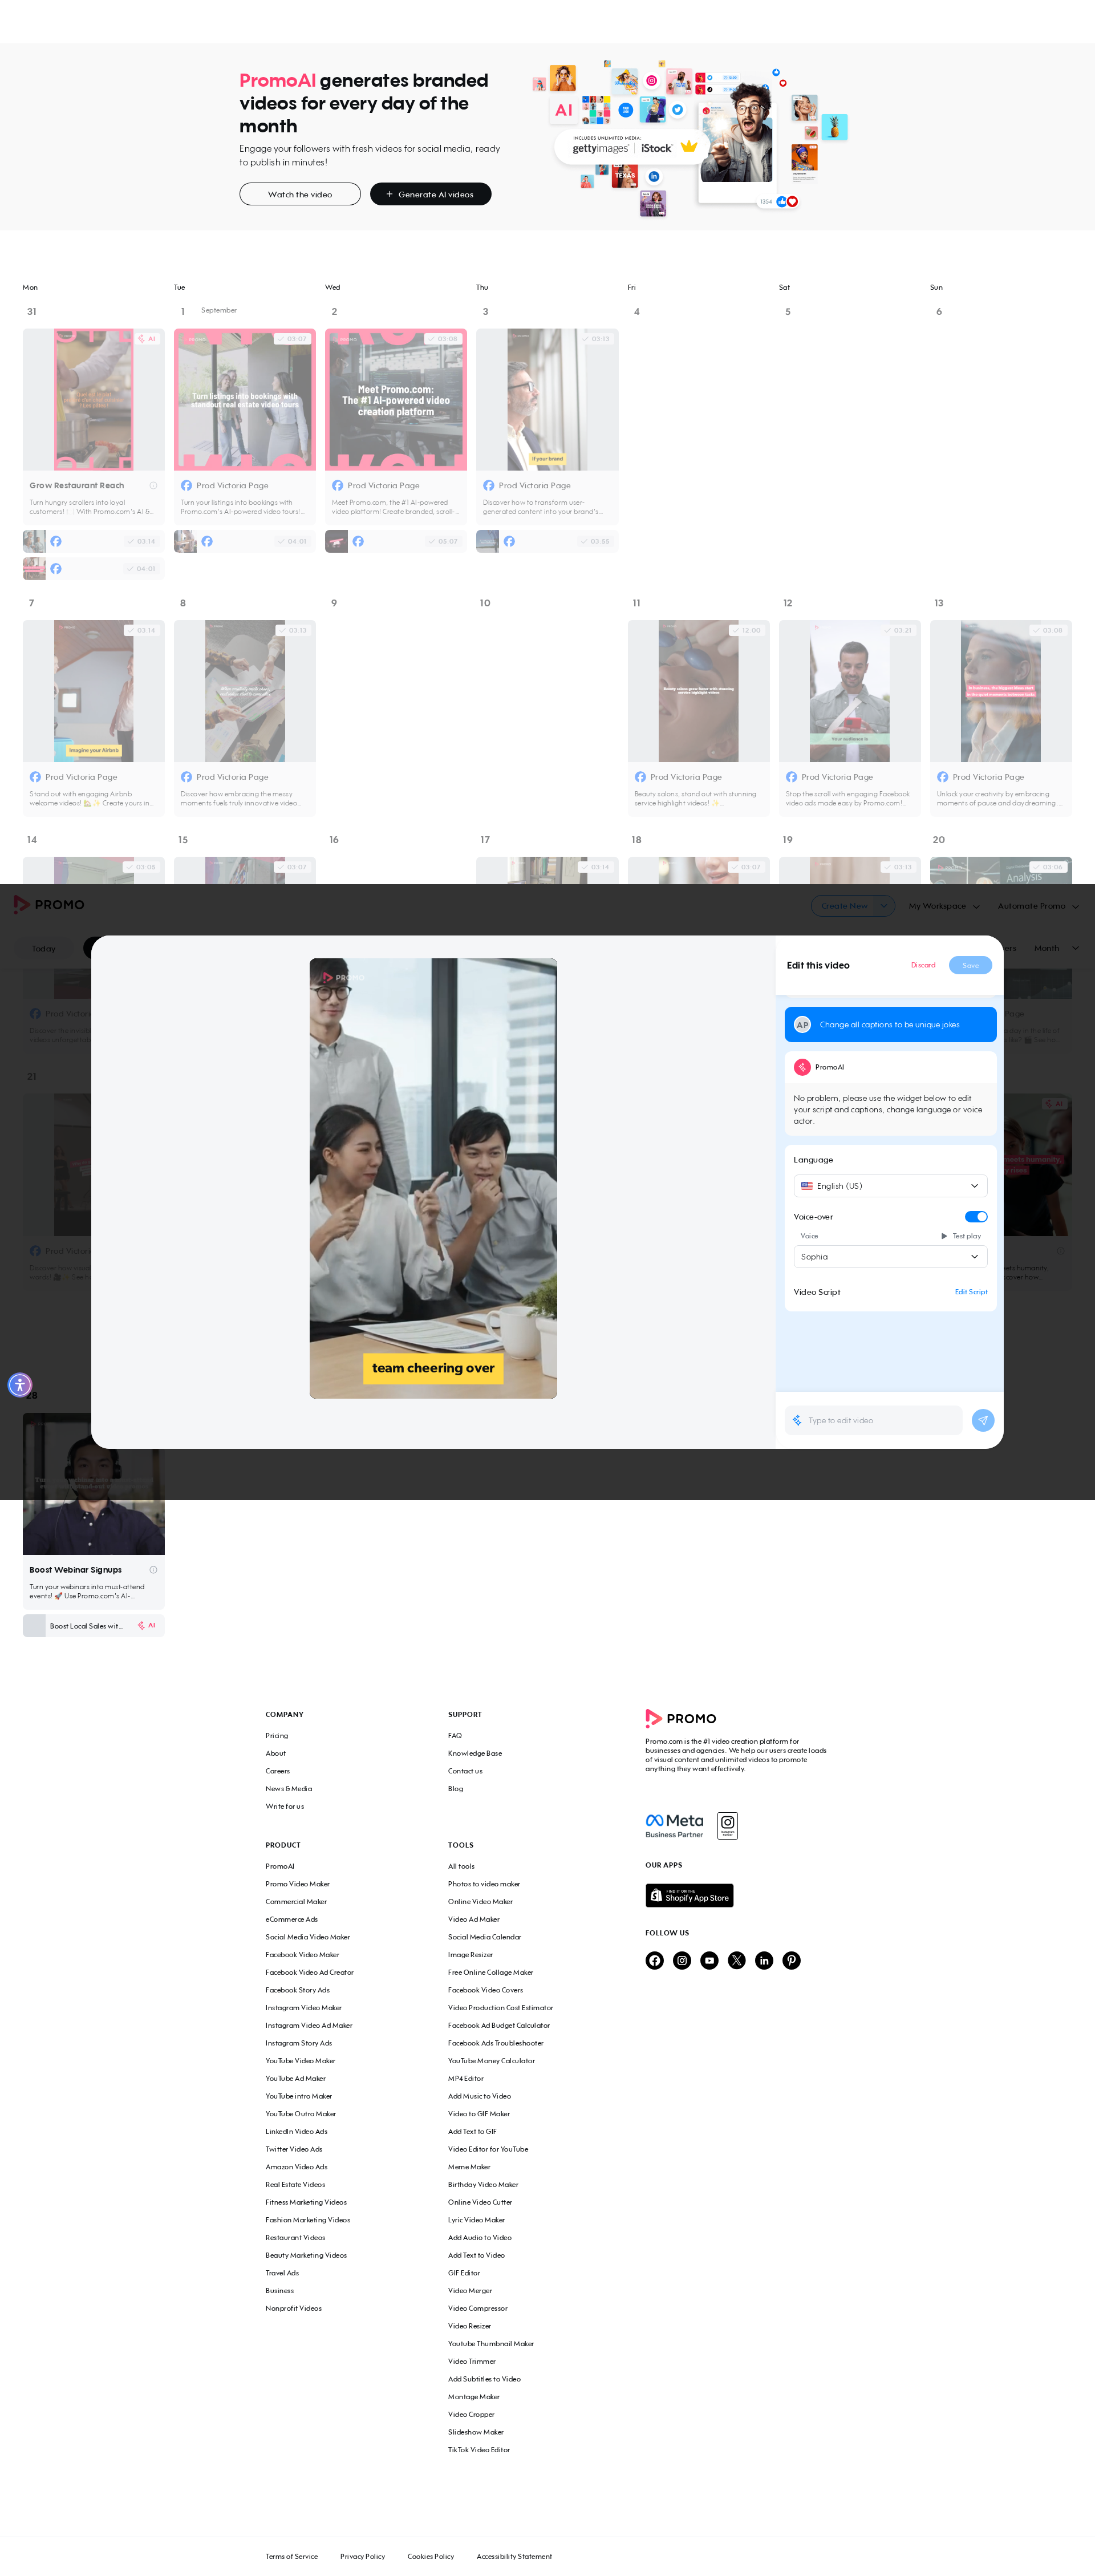
Task: Open the PromoAI product link in footer
Action: (x=280, y=1866)
